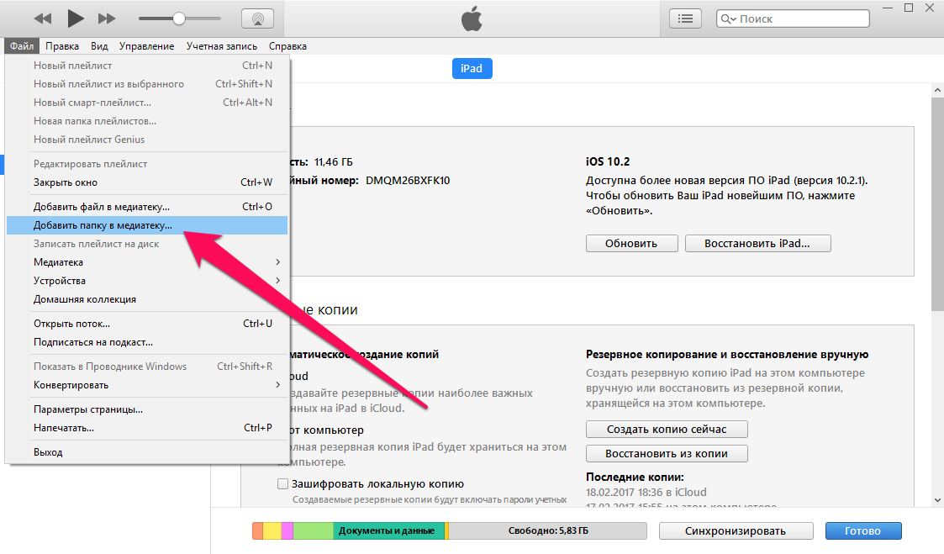Click the Синхронизировать button
This screenshot has height=554, width=944.
tap(736, 530)
